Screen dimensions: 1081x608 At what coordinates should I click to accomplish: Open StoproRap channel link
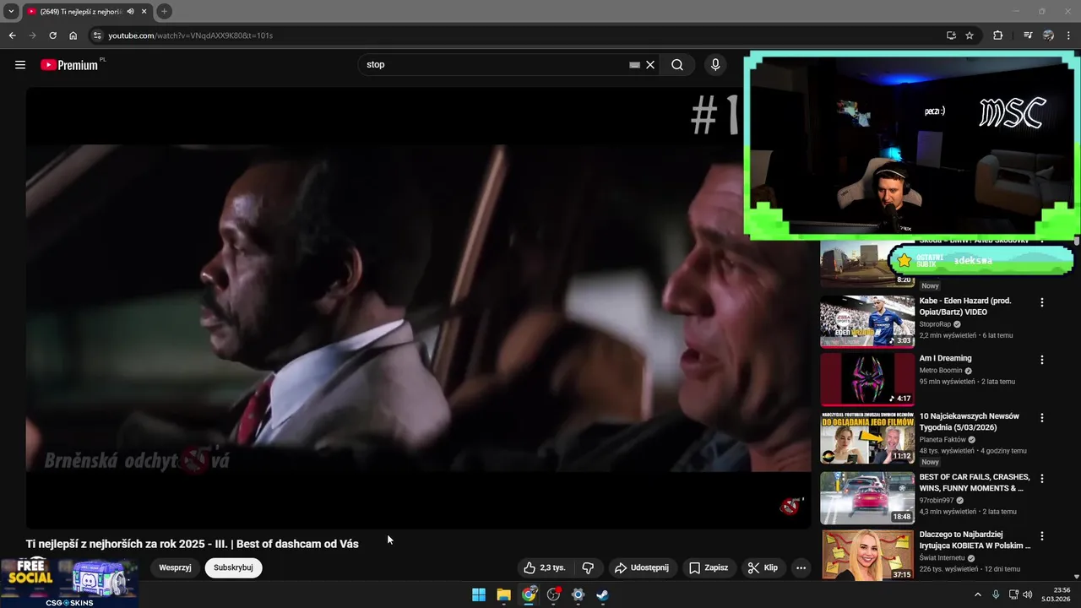pyautogui.click(x=936, y=324)
